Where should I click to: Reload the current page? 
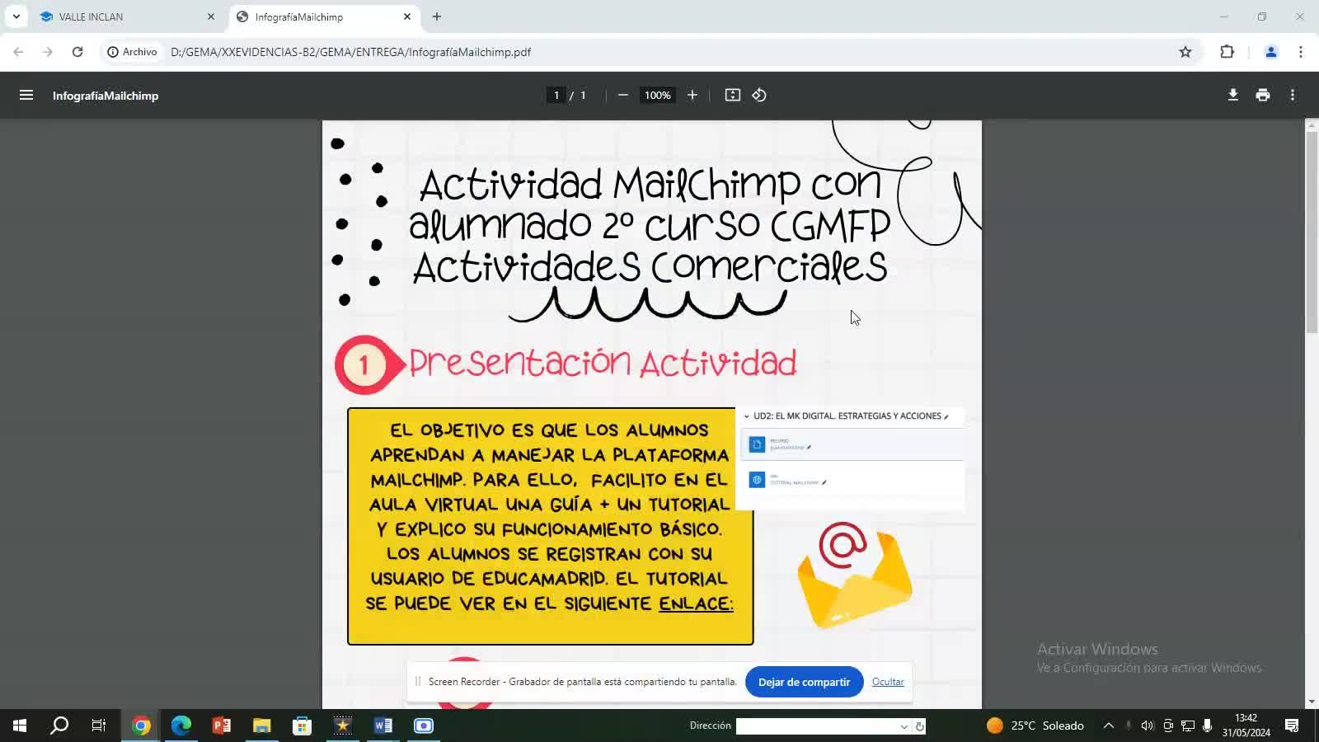(x=77, y=52)
